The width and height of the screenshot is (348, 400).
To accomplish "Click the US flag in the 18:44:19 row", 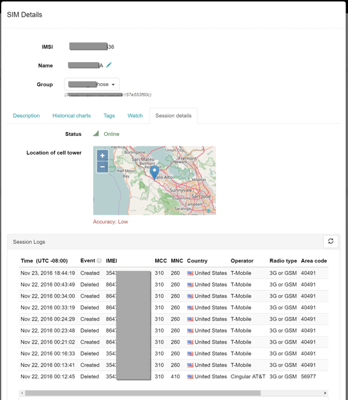I will click(x=190, y=273).
